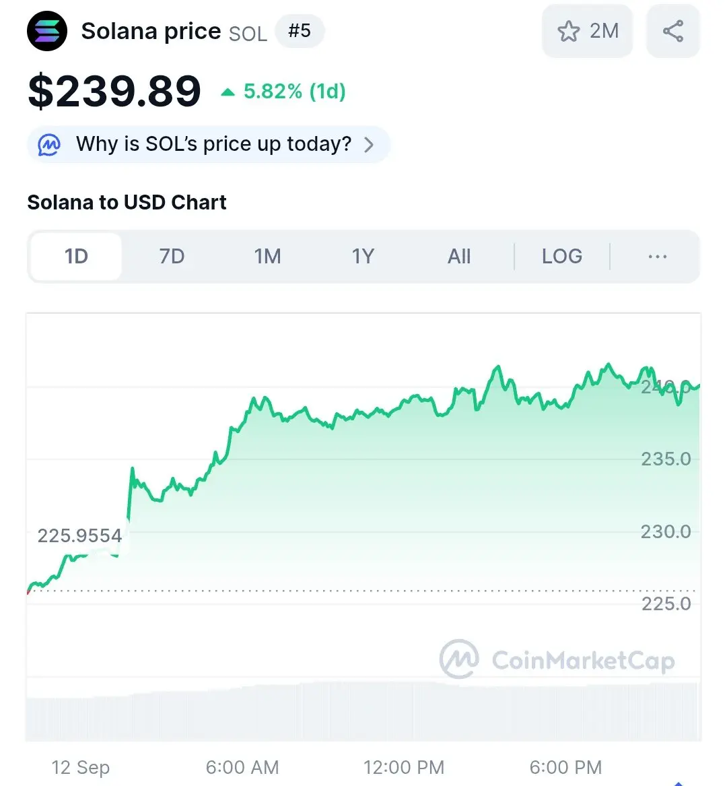Switch to the 1M chart range

267,257
